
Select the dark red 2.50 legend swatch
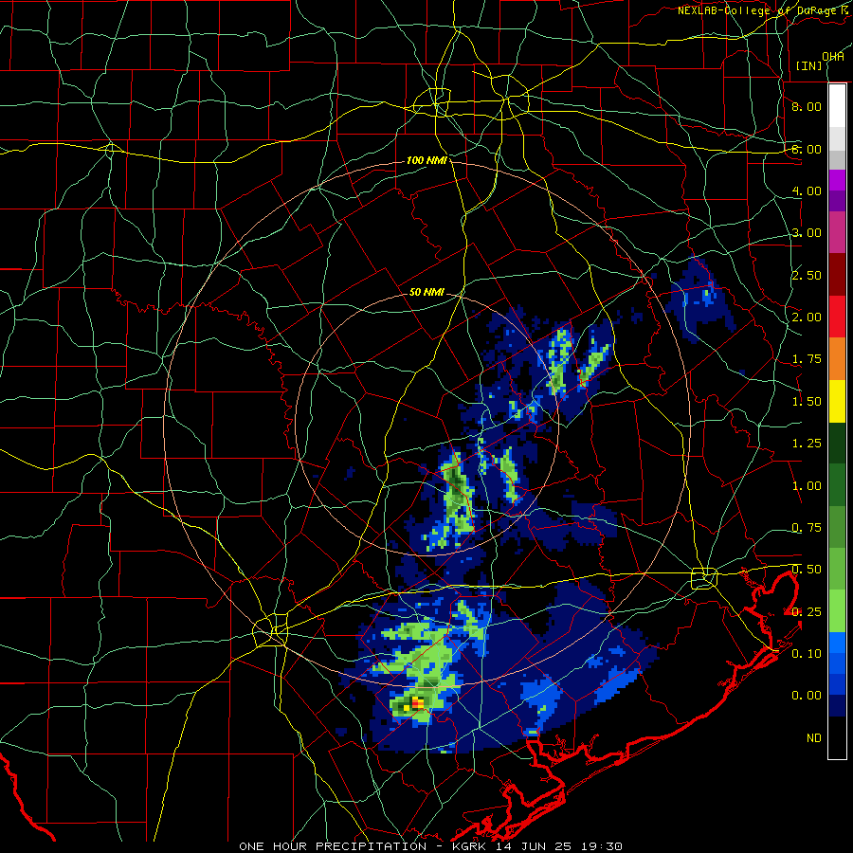coord(837,275)
